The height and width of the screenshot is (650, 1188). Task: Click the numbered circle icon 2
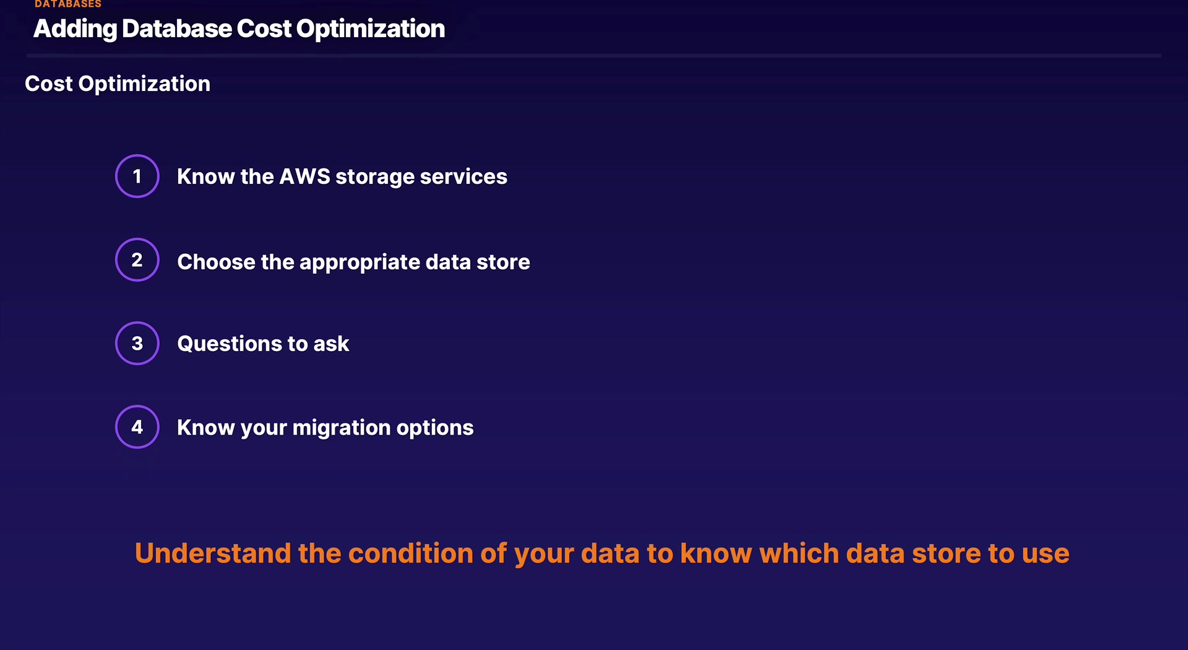point(137,260)
